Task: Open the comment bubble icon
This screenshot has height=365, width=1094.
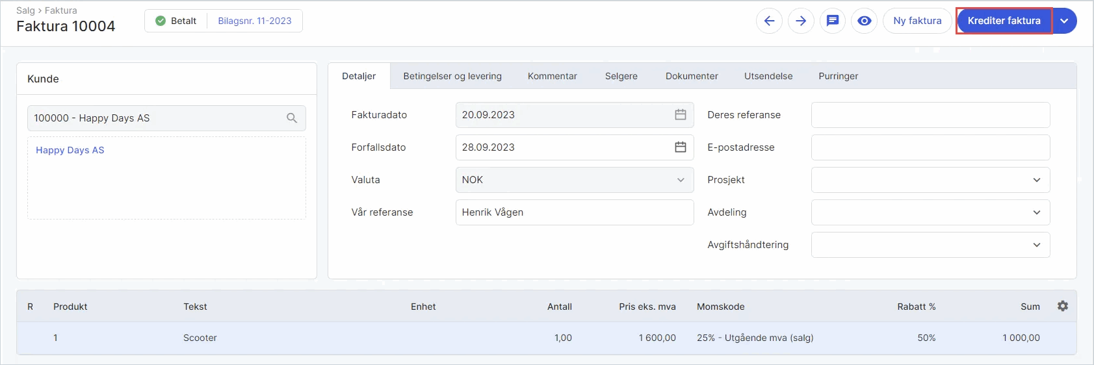Action: [833, 21]
